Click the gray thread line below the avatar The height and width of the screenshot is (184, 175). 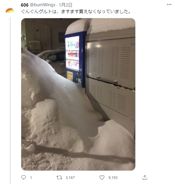pos(10,100)
